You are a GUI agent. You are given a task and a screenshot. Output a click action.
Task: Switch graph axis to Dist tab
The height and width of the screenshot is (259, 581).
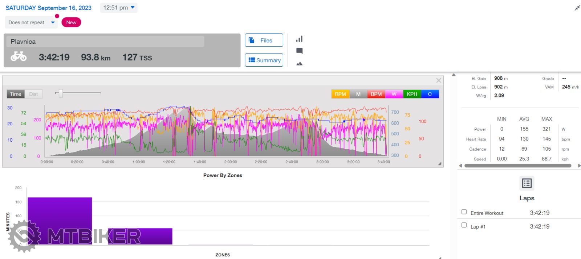tap(33, 94)
